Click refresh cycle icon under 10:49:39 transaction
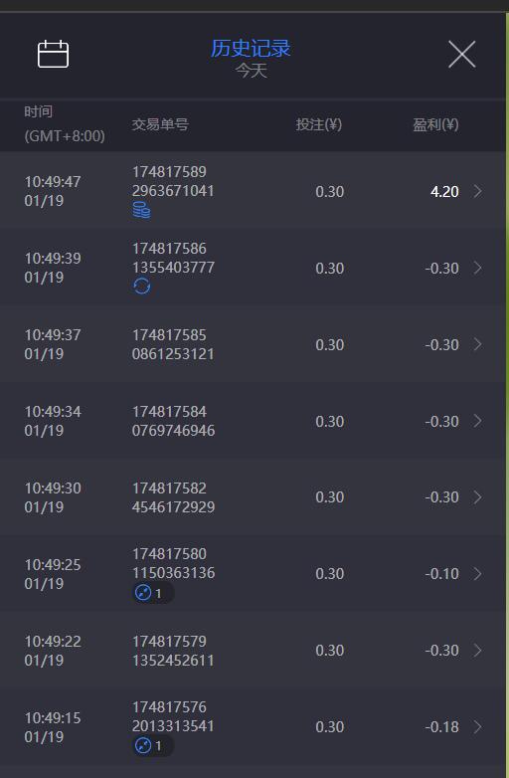This screenshot has height=778, width=509. (x=142, y=287)
